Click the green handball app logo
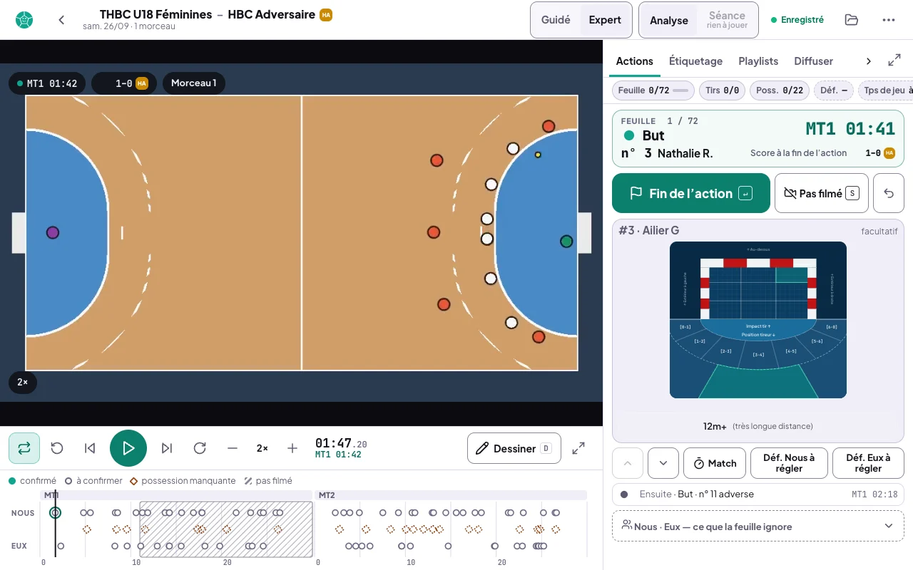 click(x=24, y=20)
